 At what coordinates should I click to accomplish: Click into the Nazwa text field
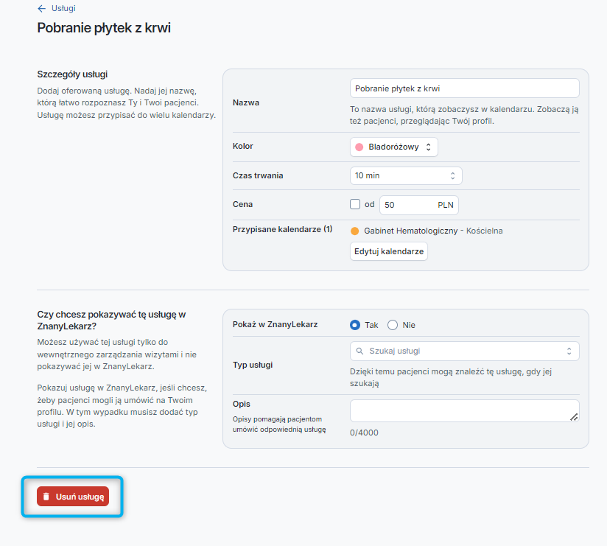point(464,88)
